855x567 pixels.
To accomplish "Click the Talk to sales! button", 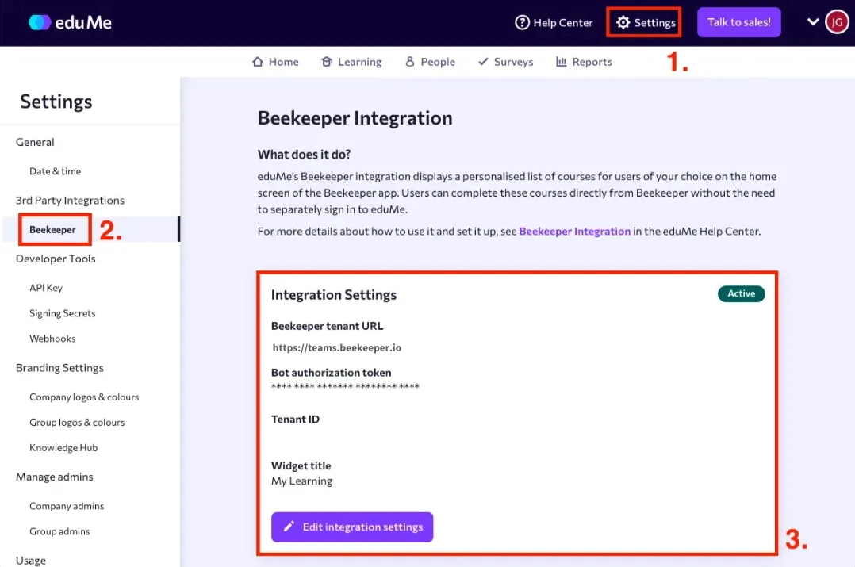I will (x=739, y=22).
